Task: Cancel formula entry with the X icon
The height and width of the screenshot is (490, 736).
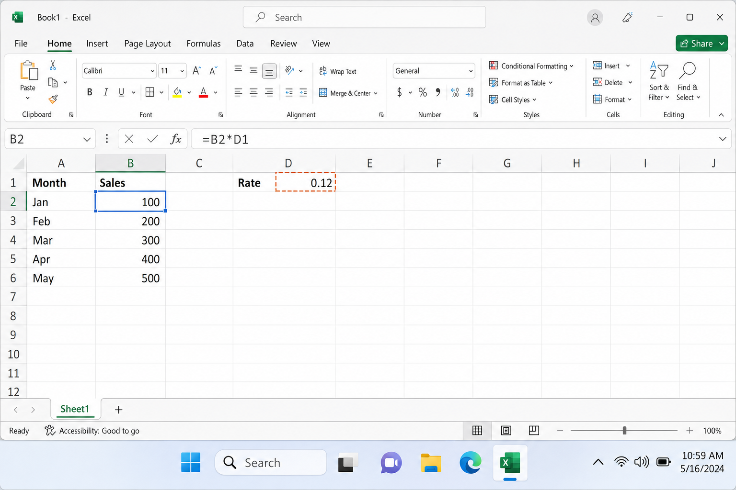Action: click(x=129, y=139)
